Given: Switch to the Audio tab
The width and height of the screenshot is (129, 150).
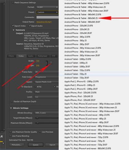Looking at the screenshot, I should pyautogui.click(x=31, y=56).
